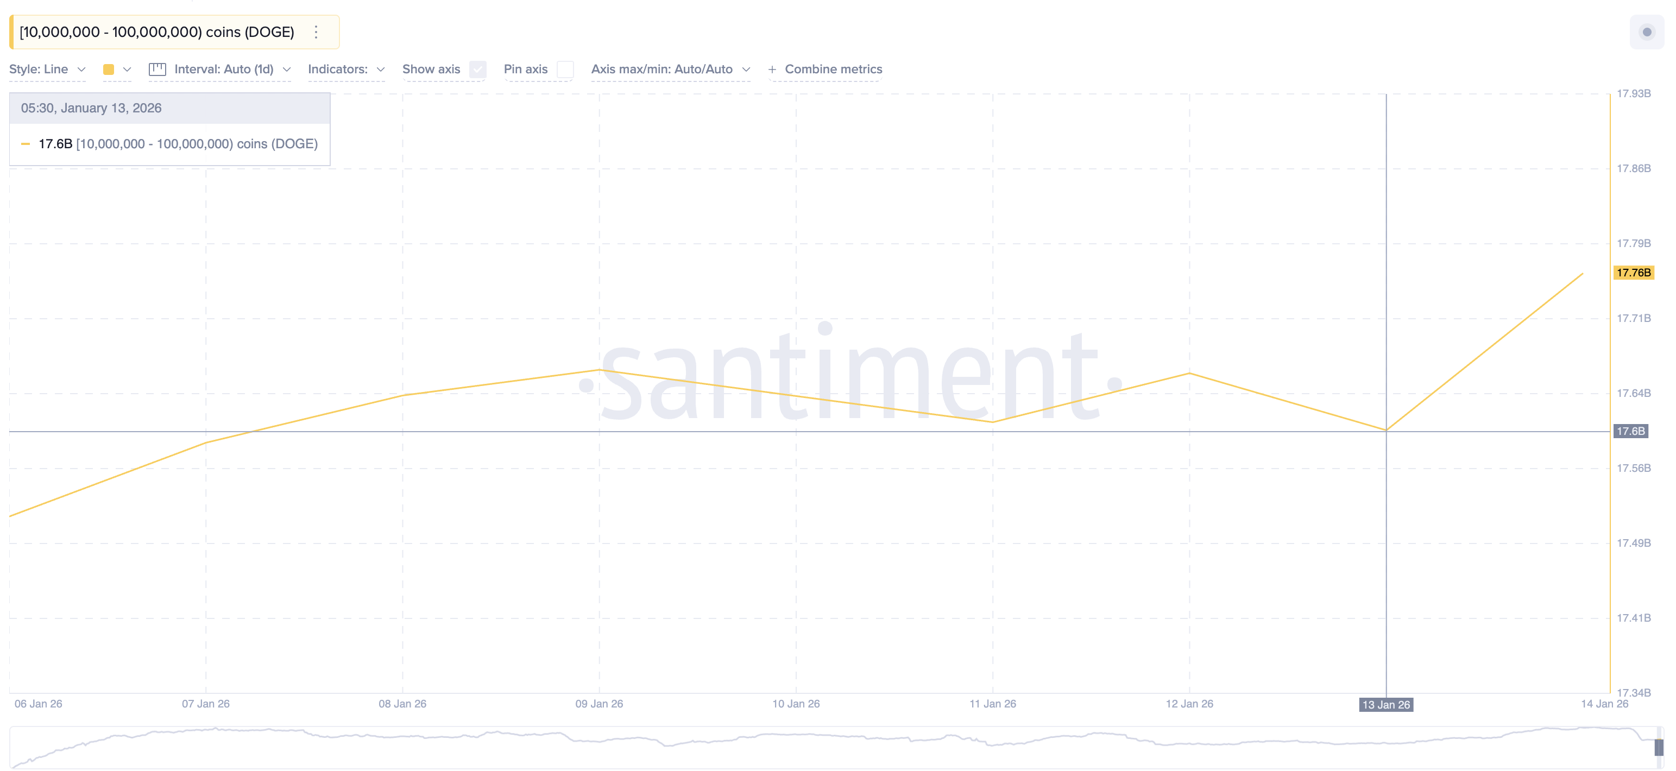The height and width of the screenshot is (771, 1676).
Task: Click the interval ruler icon
Action: tap(157, 69)
